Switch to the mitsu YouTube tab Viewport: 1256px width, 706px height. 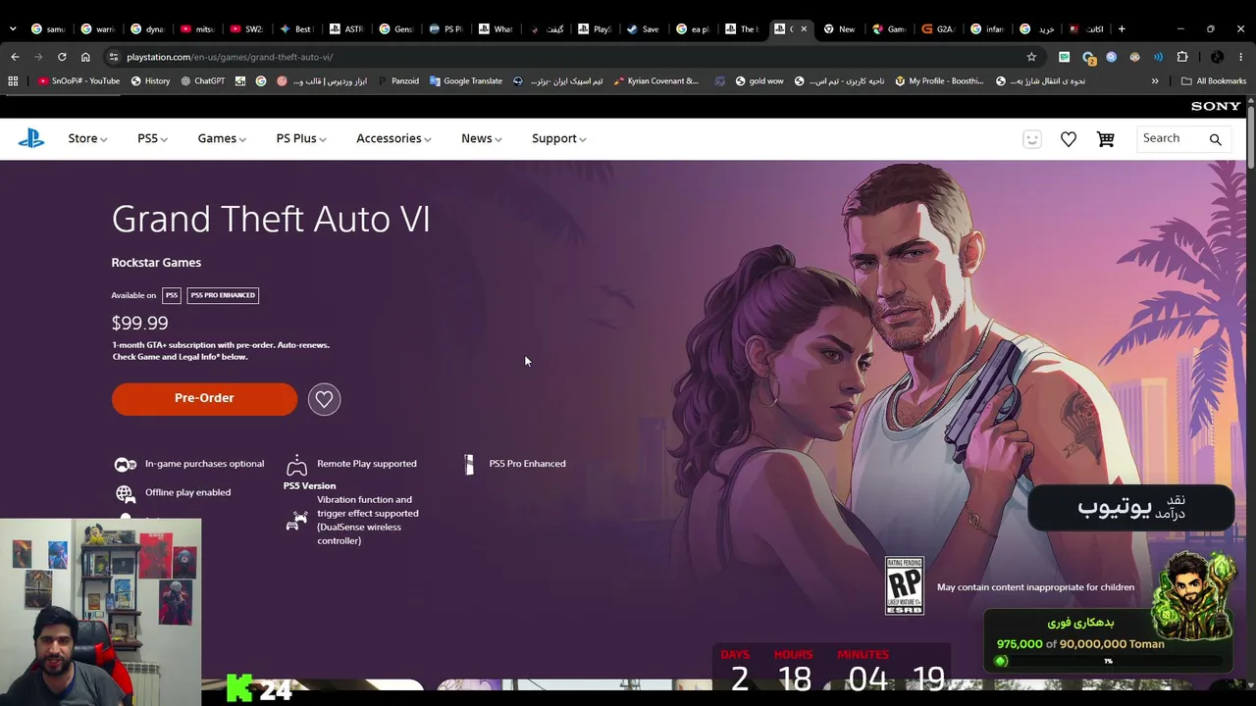[x=198, y=28]
